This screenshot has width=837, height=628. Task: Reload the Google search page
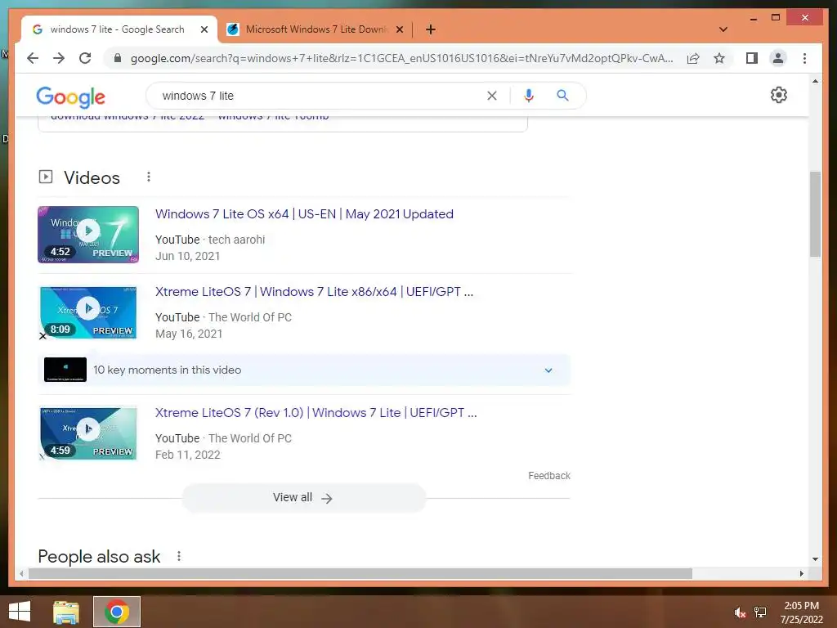point(85,58)
